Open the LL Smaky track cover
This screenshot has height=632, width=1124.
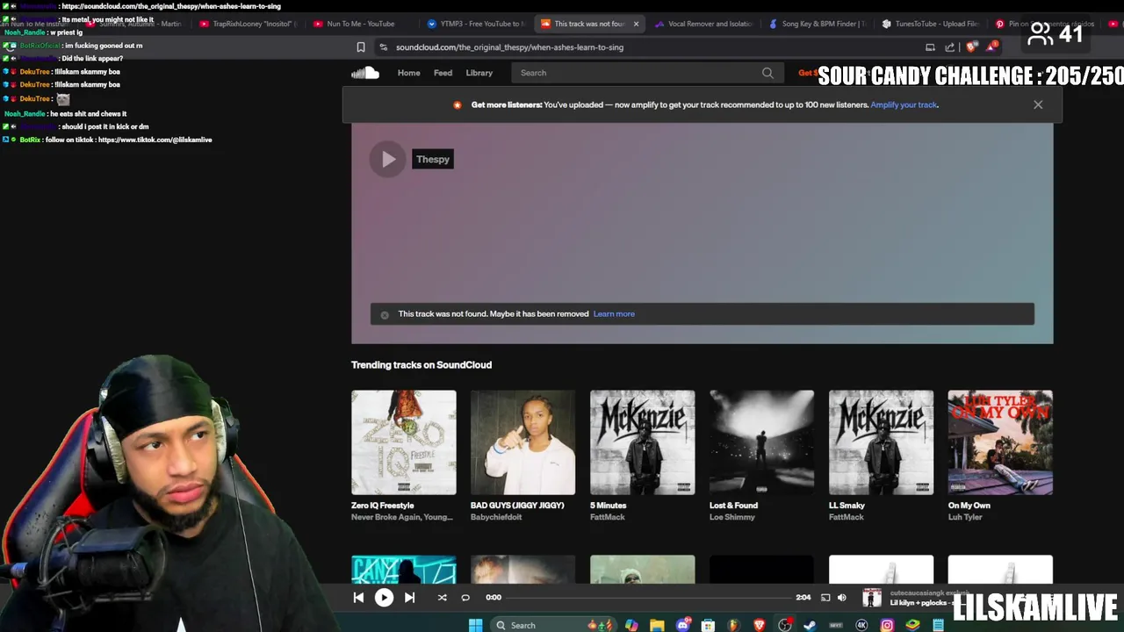point(881,442)
